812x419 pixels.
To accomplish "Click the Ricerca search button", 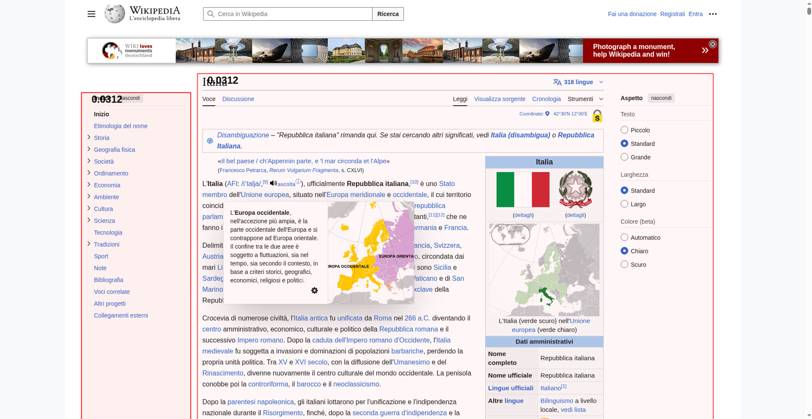I will pyautogui.click(x=388, y=14).
